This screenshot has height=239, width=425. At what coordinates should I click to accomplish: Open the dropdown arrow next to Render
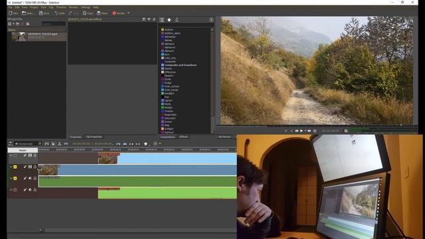(128, 13)
